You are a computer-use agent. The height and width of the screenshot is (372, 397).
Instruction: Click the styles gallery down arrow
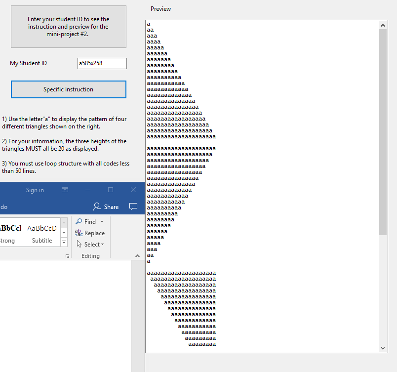tap(64, 232)
